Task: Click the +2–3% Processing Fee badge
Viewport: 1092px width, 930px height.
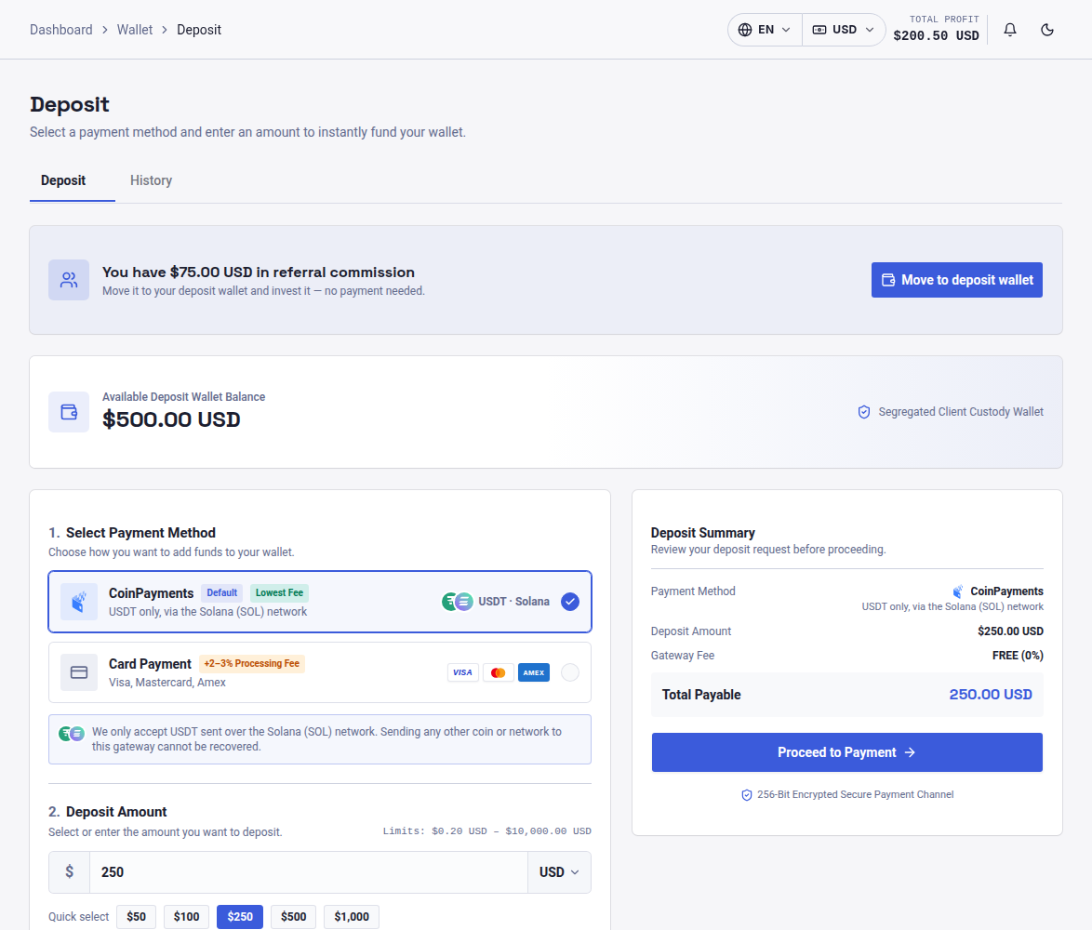Action: [x=252, y=664]
